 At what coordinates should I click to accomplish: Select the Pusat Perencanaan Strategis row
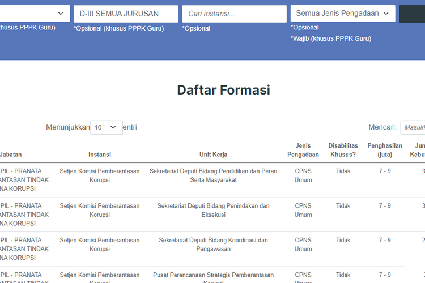click(x=213, y=275)
